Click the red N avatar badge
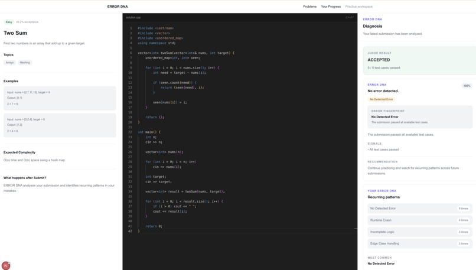476x270 pixels. (x=6, y=265)
